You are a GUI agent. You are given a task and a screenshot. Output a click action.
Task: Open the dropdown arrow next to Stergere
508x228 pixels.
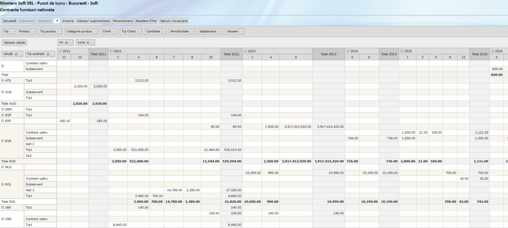(x=57, y=21)
